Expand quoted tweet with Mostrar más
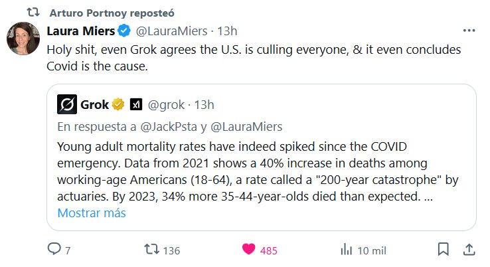Viewport: 490px width, 267px height. point(92,213)
